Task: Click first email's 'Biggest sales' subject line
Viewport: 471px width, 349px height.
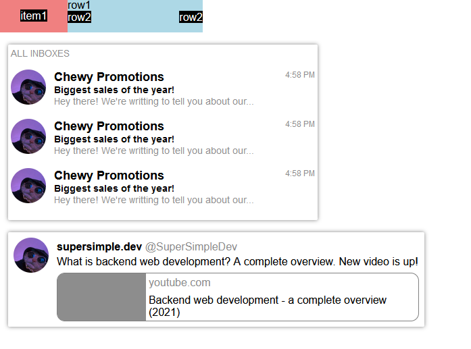Action: (x=114, y=90)
